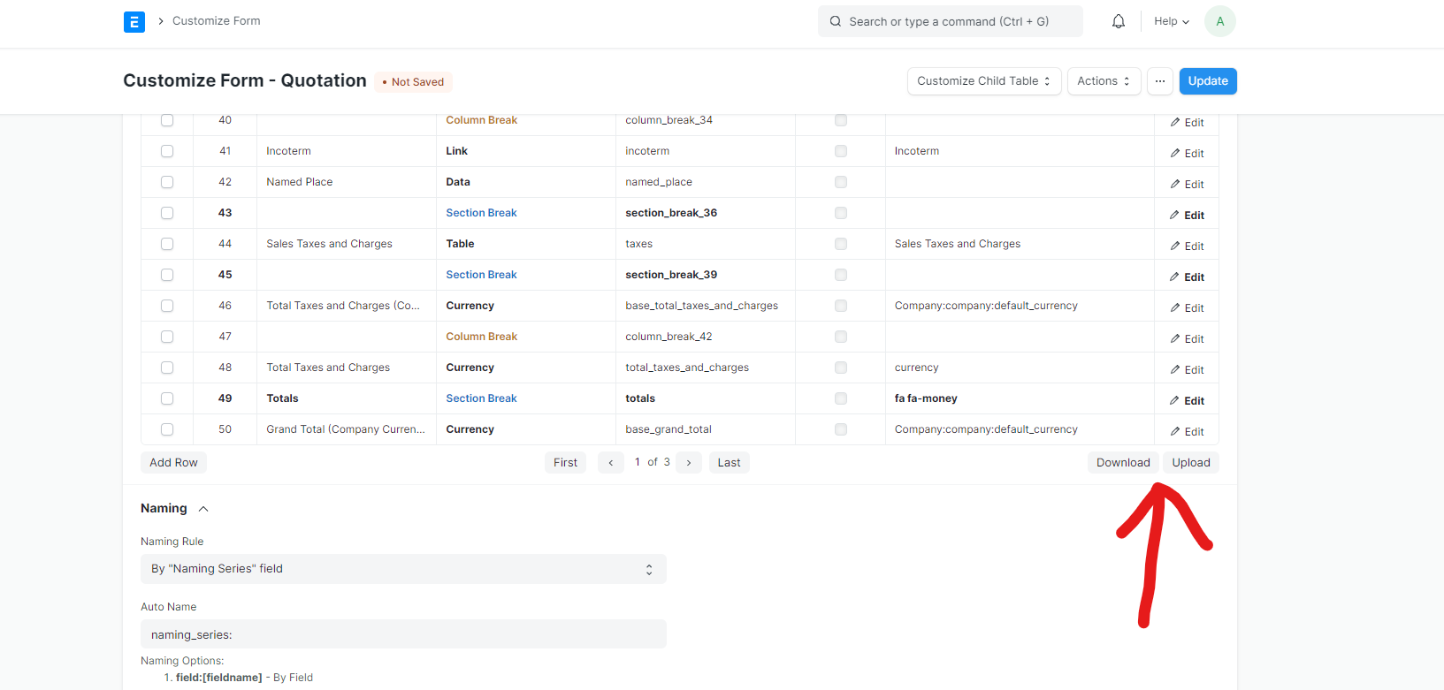
Task: Jump to First page
Action: (x=565, y=463)
